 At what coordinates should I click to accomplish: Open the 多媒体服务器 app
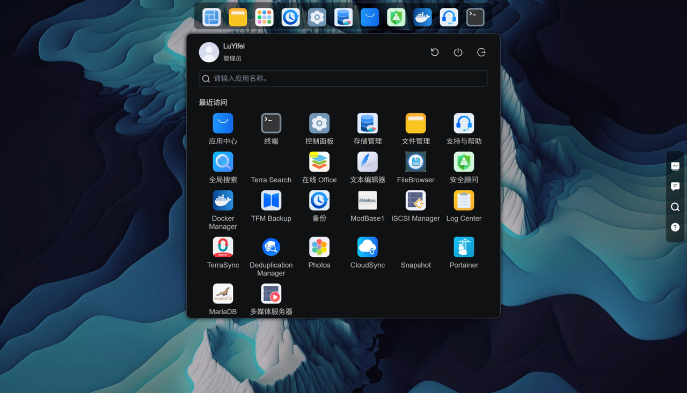[271, 294]
